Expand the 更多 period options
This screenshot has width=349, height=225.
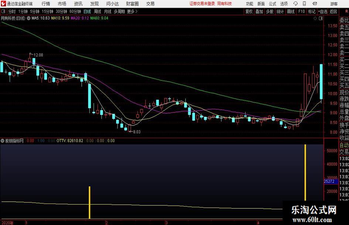click(x=132, y=11)
